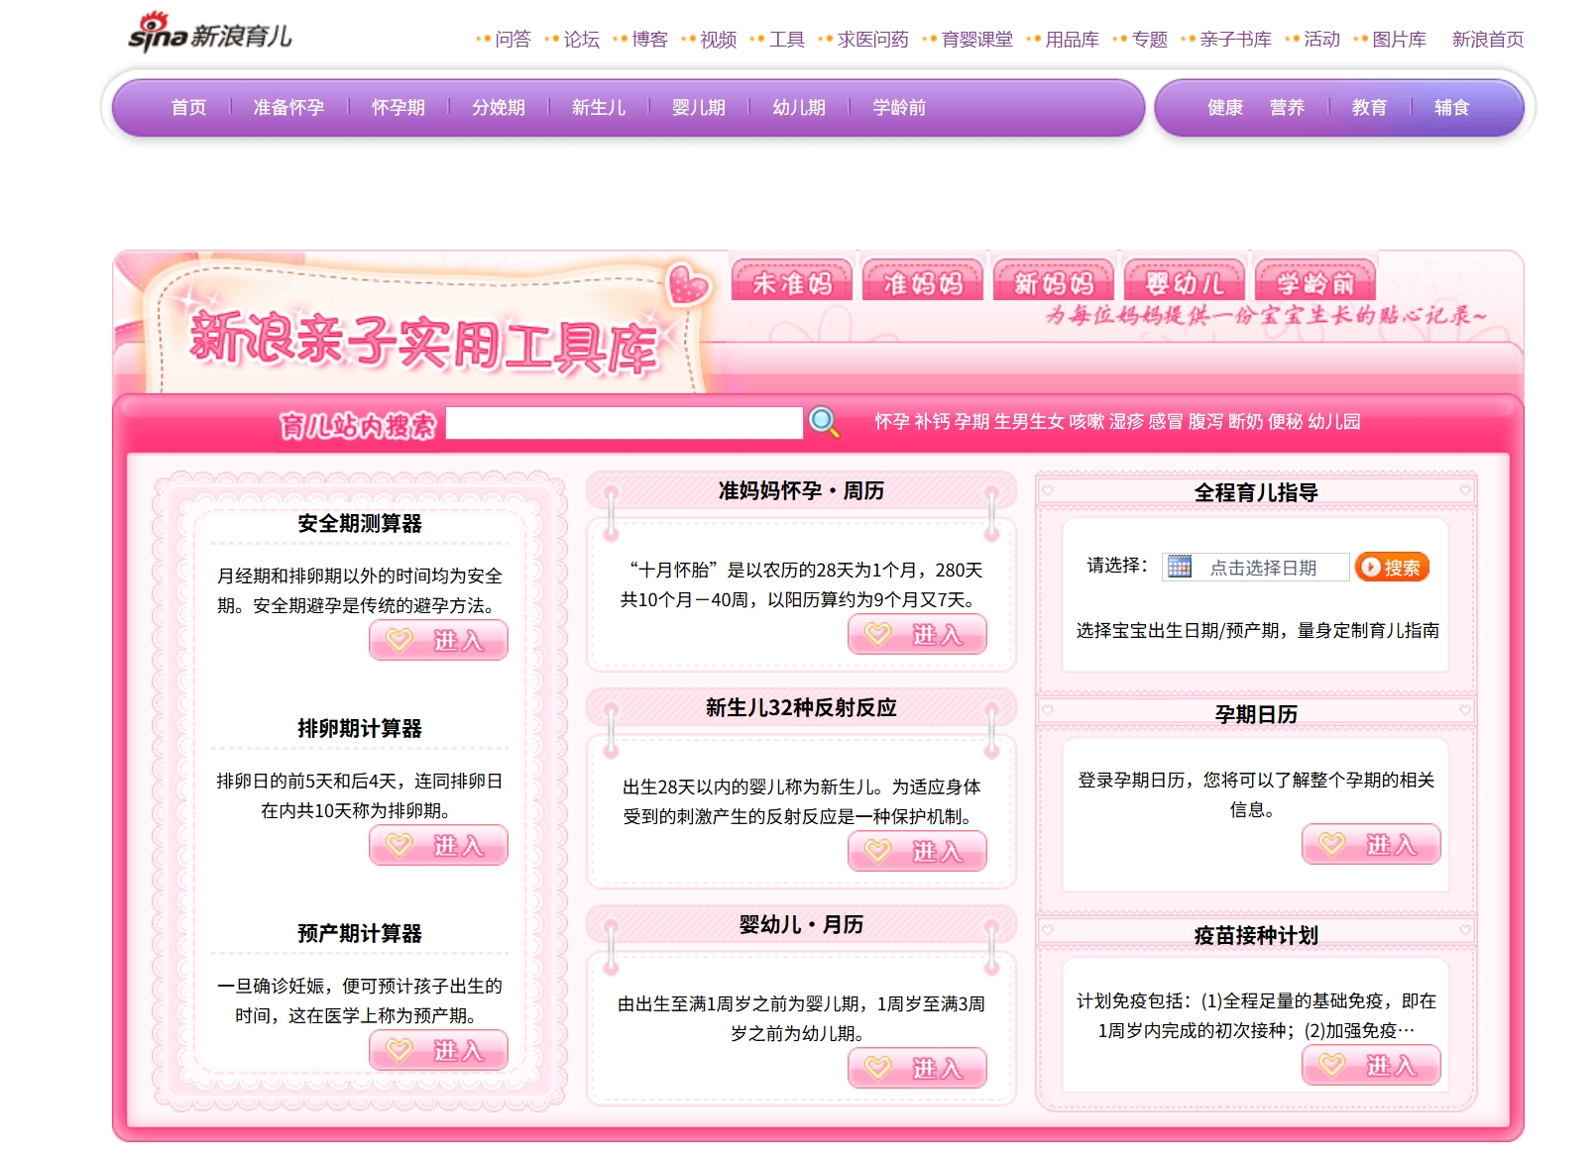This screenshot has width=1596, height=1153.
Task: Click the 腹泻 hot keyword
Action: (1205, 422)
